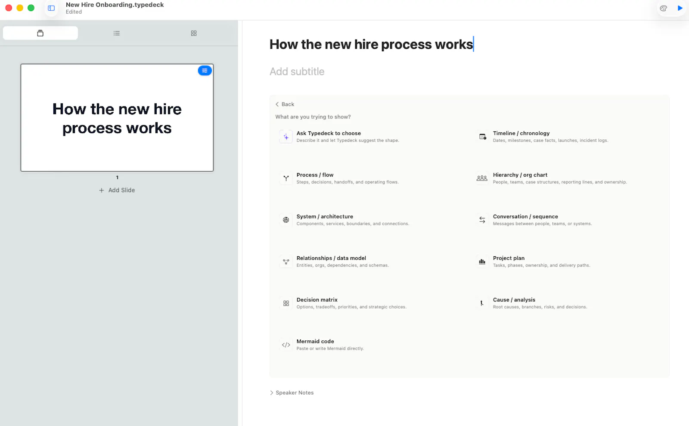Screen dimensions: 689x426
Task: Click the Add subtitle field
Action: (x=297, y=72)
